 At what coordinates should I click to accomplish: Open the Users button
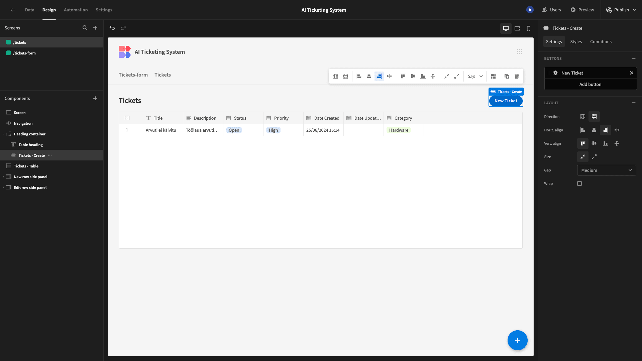point(551,10)
